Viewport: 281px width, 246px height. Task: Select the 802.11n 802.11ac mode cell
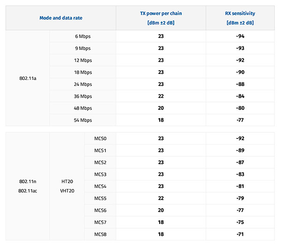coord(28,186)
